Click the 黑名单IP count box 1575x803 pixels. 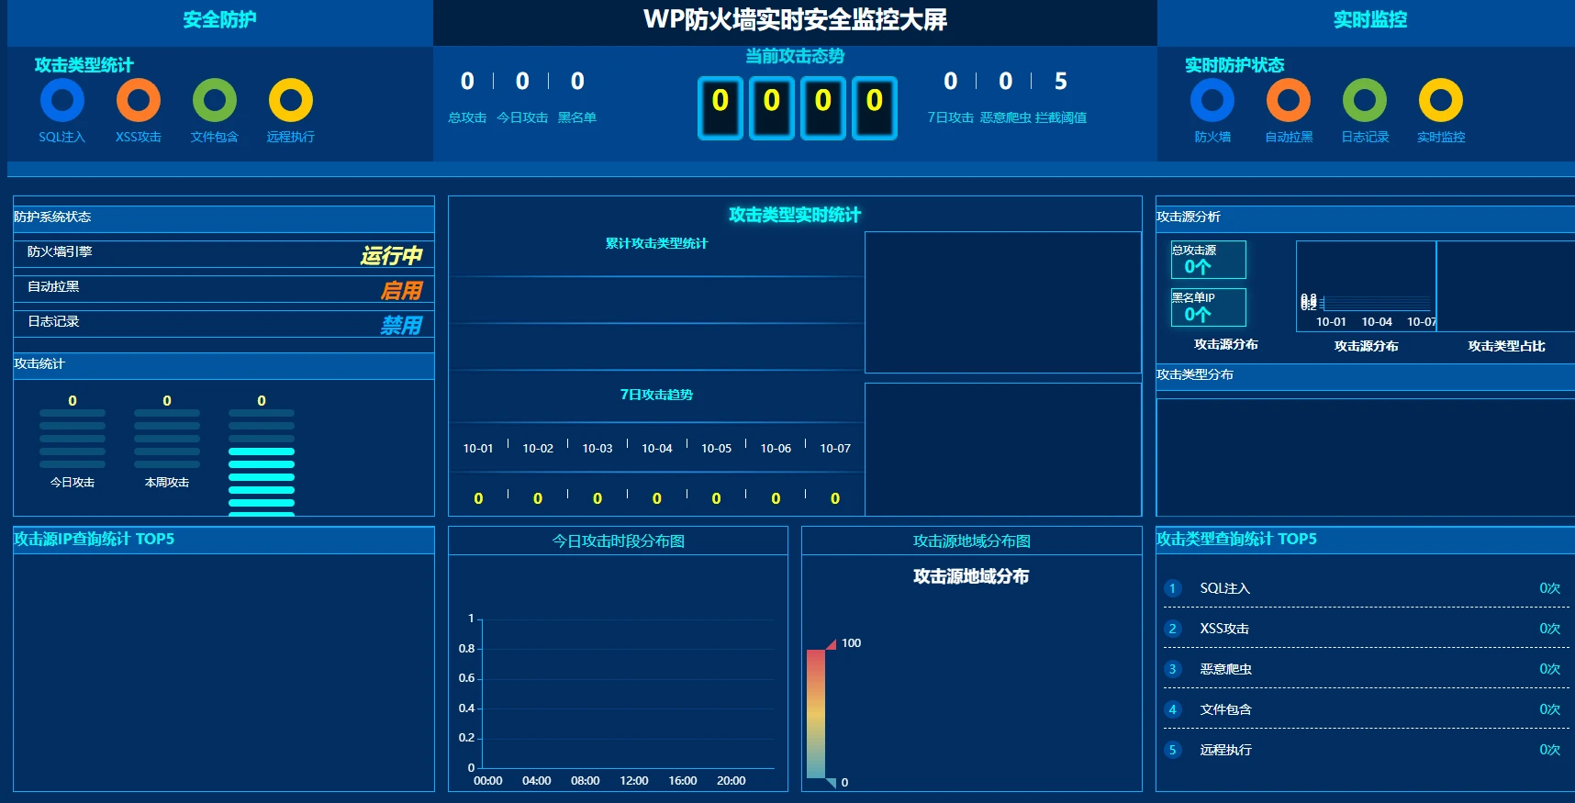tap(1208, 307)
